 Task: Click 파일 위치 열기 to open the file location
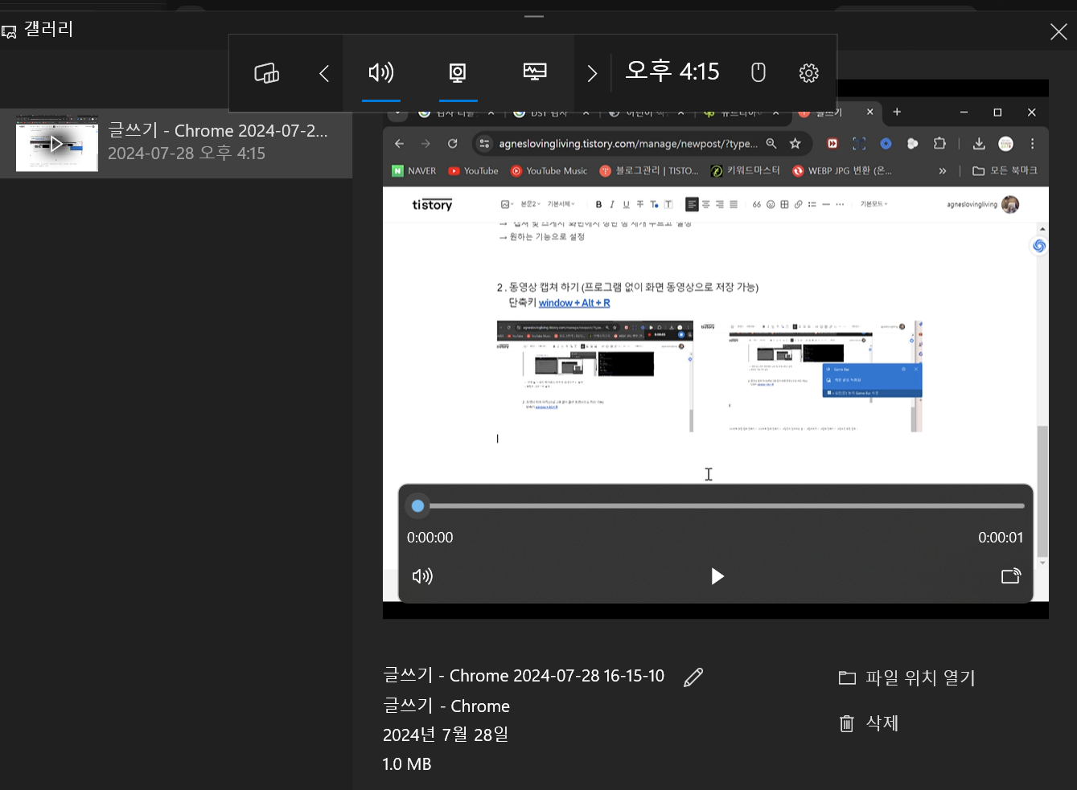(921, 677)
